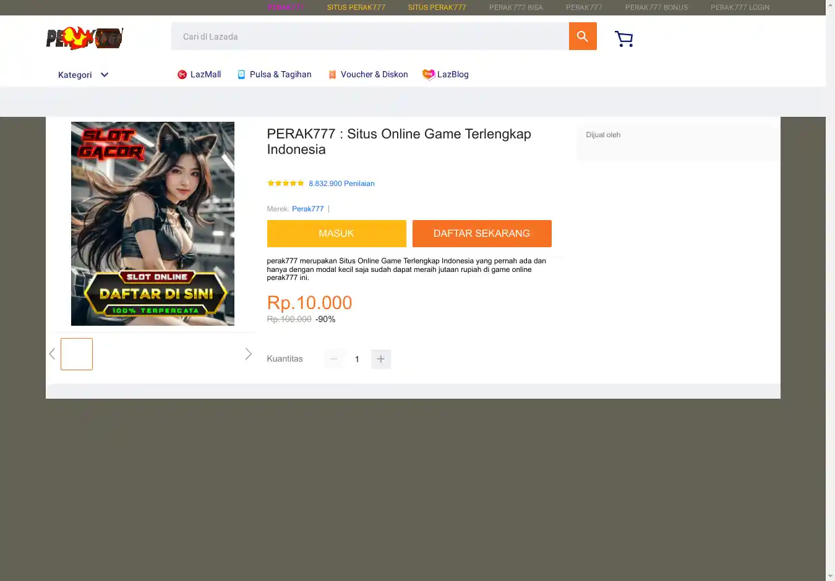Open PERAK777 BONUS top menu link
This screenshot has height=581, width=835.
click(x=656, y=7)
